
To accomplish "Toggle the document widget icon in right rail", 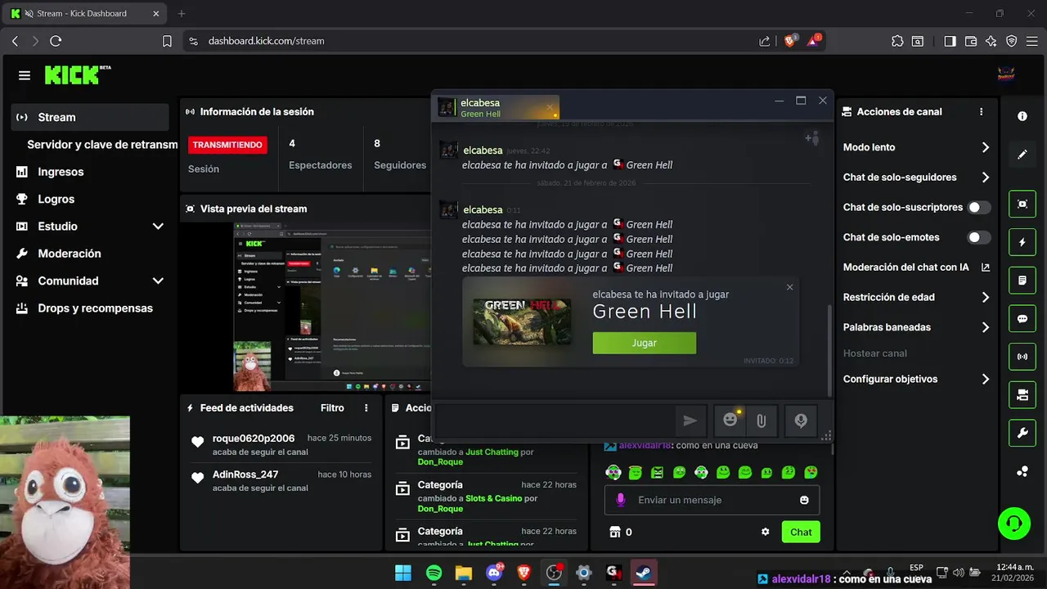I will click(1022, 281).
